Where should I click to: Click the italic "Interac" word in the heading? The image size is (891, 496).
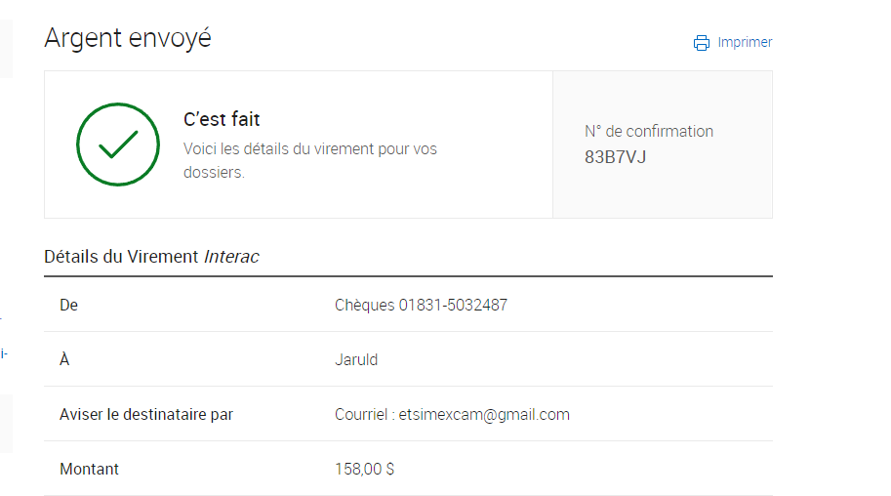232,257
